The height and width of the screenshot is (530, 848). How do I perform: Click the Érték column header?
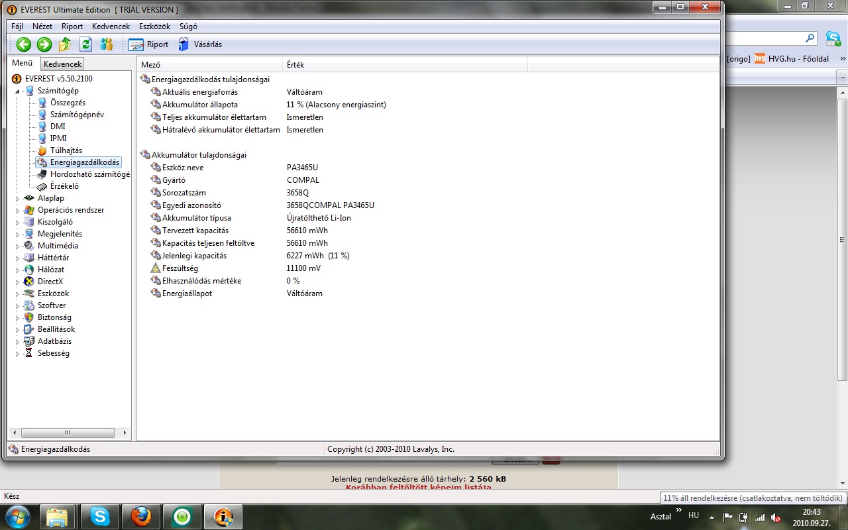(405, 65)
